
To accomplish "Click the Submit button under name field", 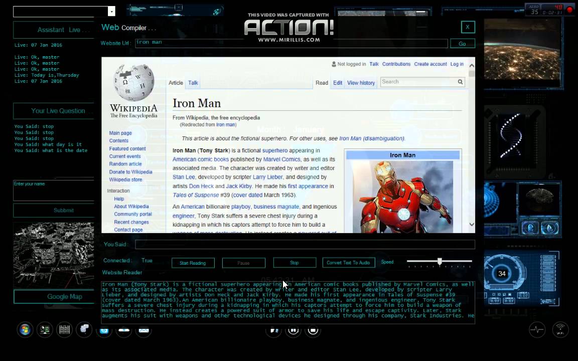I will pos(54,211).
